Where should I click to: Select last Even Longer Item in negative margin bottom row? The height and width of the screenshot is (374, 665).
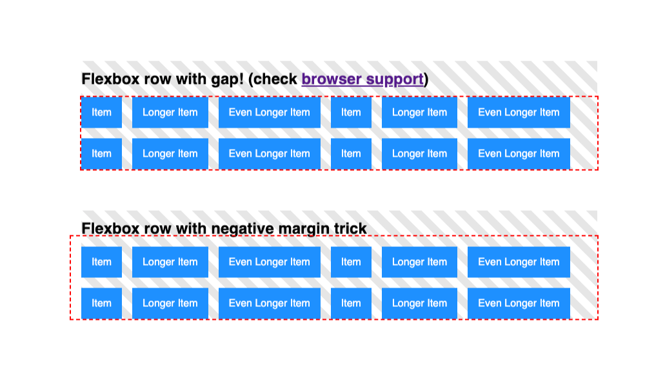[x=519, y=303]
